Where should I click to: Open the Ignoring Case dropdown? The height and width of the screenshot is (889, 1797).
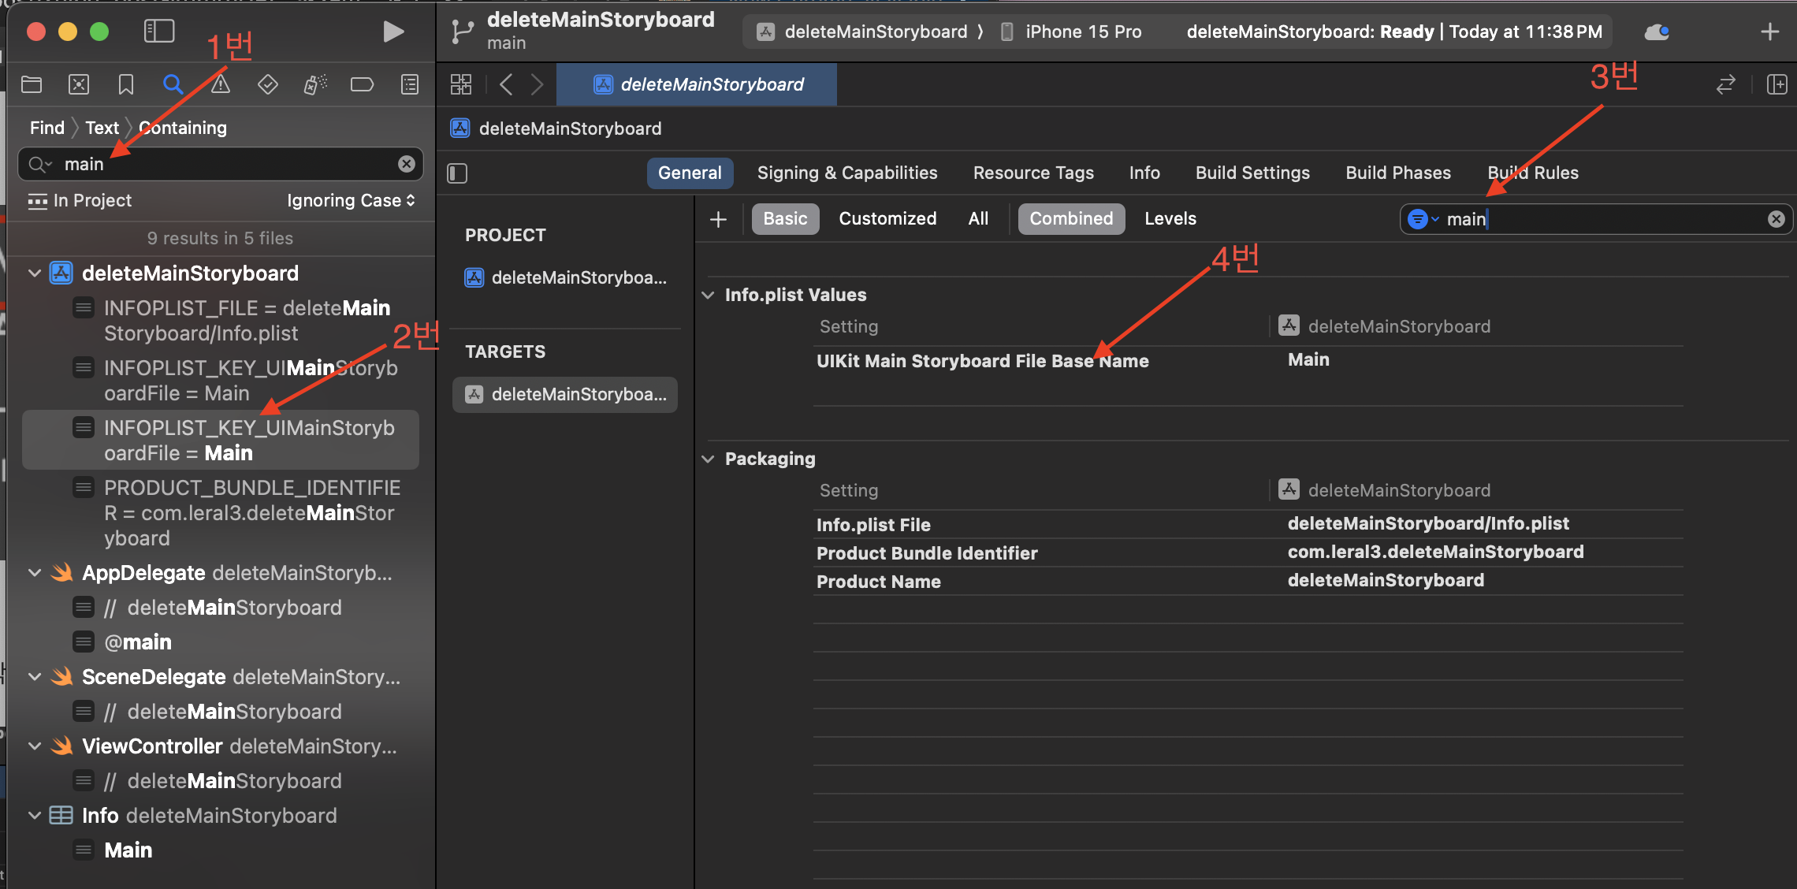[x=351, y=200]
